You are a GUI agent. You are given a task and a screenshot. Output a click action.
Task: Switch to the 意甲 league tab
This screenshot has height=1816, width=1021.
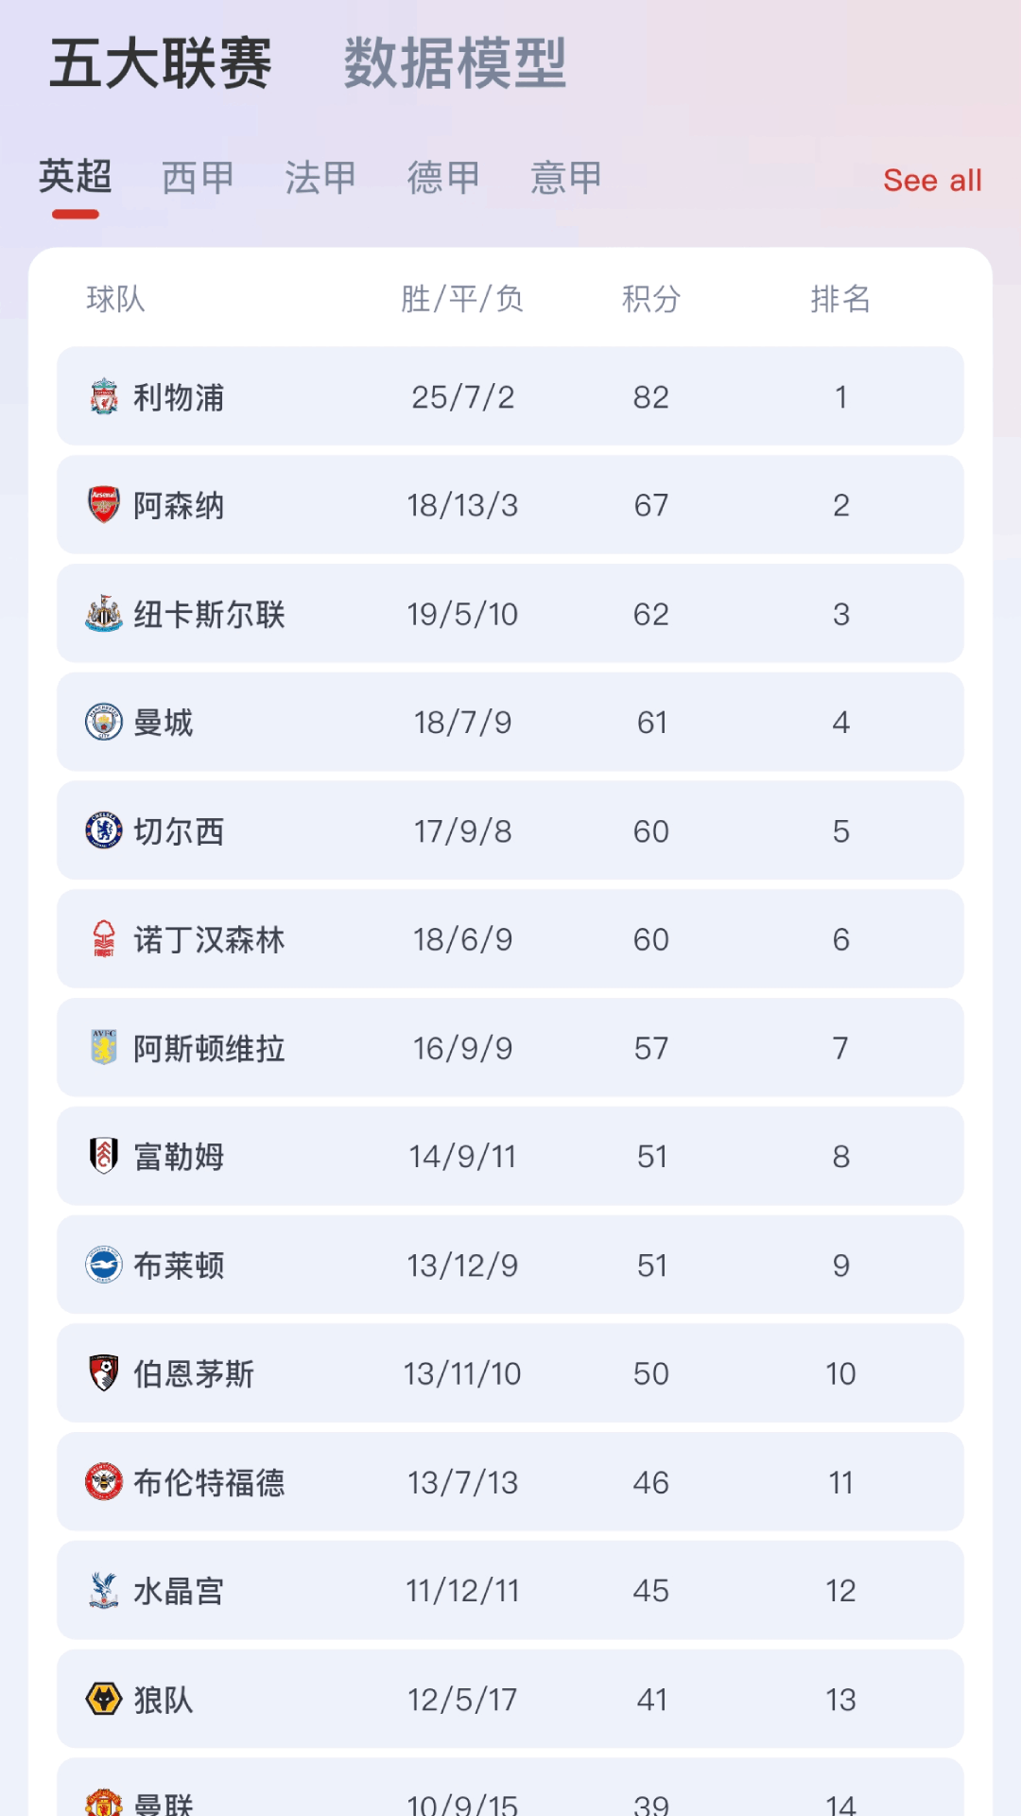pos(566,178)
